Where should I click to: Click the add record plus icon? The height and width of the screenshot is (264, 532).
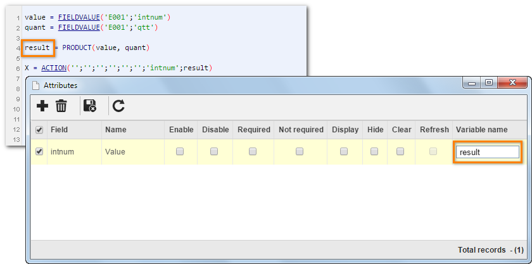(42, 106)
